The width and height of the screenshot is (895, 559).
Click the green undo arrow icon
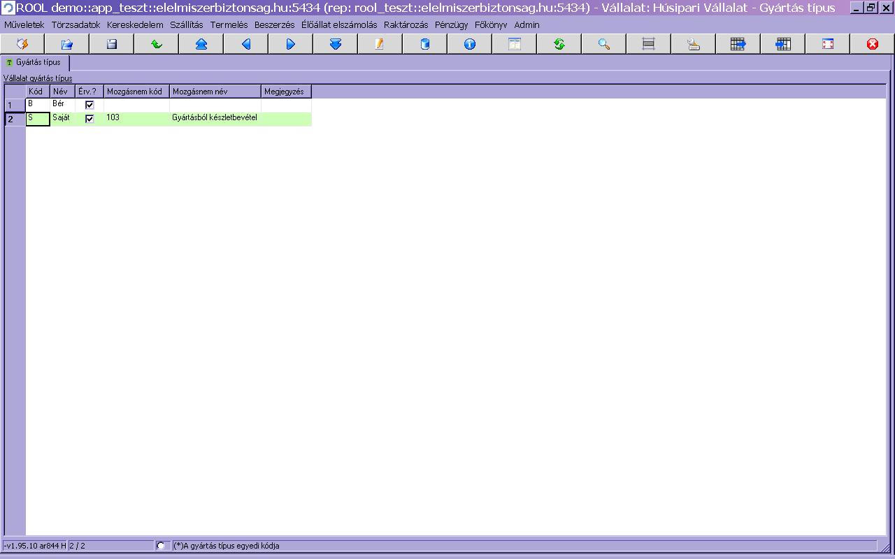pos(157,44)
